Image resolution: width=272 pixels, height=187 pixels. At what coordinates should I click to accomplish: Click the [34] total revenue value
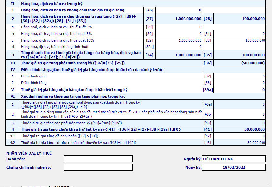click(179, 55)
